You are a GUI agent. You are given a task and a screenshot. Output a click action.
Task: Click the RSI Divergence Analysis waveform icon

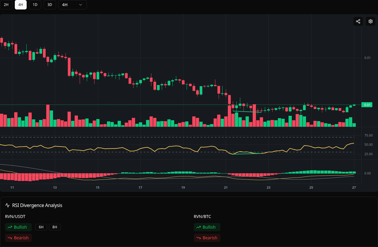8,205
